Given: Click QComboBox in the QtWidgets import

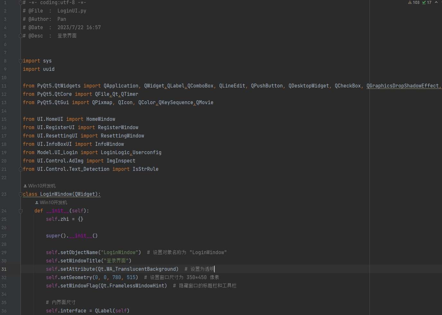Looking at the screenshot, I should tap(200, 86).
